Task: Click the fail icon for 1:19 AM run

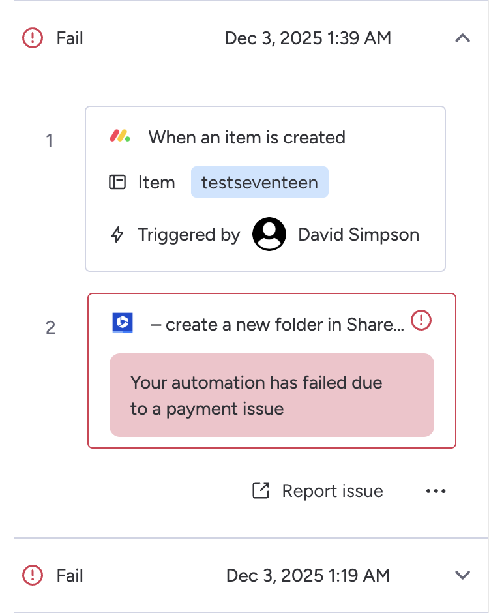Action: [x=32, y=575]
